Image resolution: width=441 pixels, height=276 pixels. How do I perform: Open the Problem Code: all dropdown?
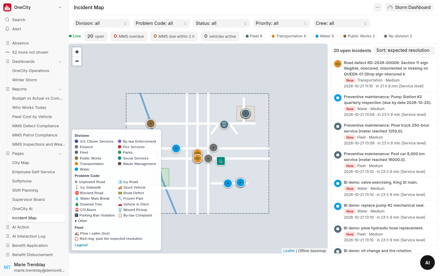pos(162,23)
